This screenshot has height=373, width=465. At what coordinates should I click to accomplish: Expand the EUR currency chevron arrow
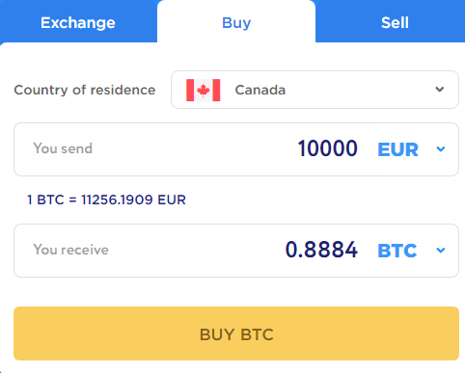pyautogui.click(x=441, y=149)
